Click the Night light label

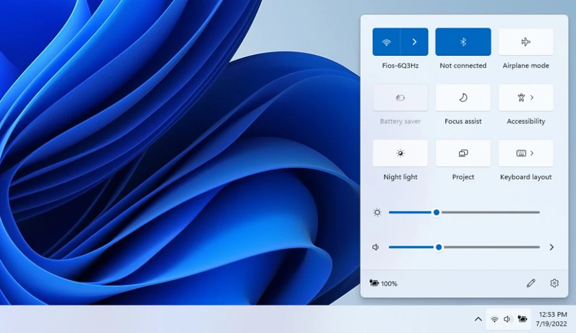pos(400,177)
